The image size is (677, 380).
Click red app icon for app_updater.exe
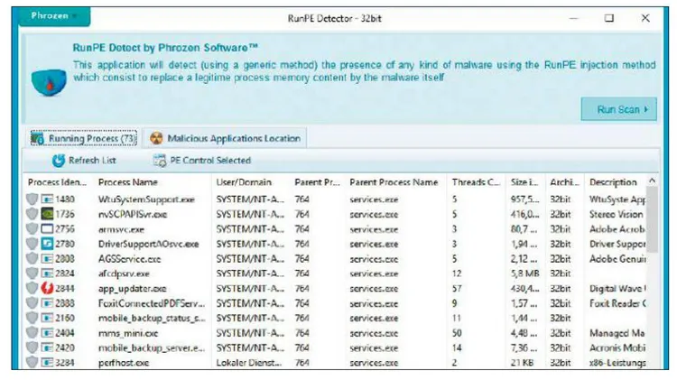coord(47,289)
